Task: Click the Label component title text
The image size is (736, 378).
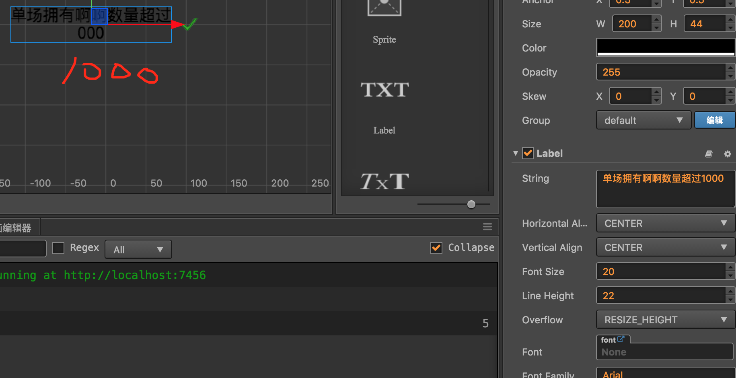Action: click(549, 153)
